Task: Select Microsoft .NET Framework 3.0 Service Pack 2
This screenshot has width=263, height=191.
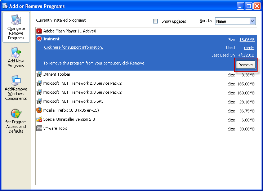Action: (83, 92)
